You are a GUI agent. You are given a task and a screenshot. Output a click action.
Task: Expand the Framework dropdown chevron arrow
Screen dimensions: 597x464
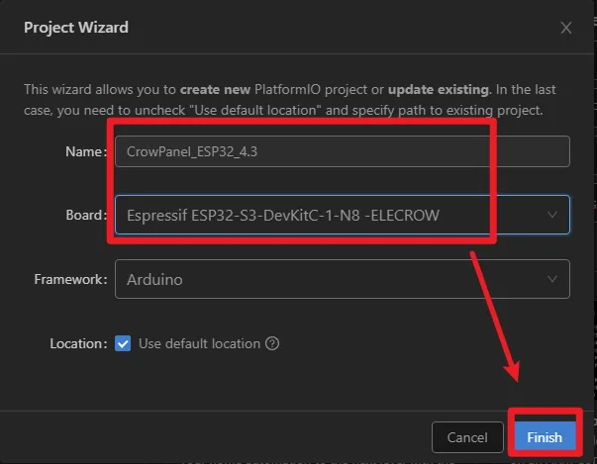[x=552, y=279]
